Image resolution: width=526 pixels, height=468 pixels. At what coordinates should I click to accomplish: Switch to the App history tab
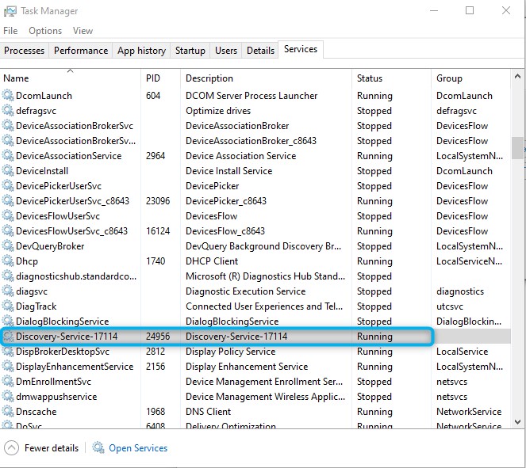(x=141, y=51)
